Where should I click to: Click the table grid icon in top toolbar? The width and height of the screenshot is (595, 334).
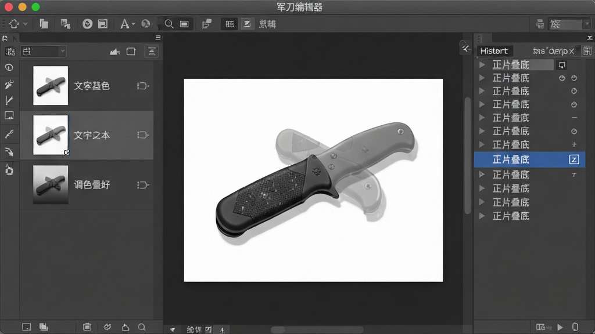tap(230, 24)
